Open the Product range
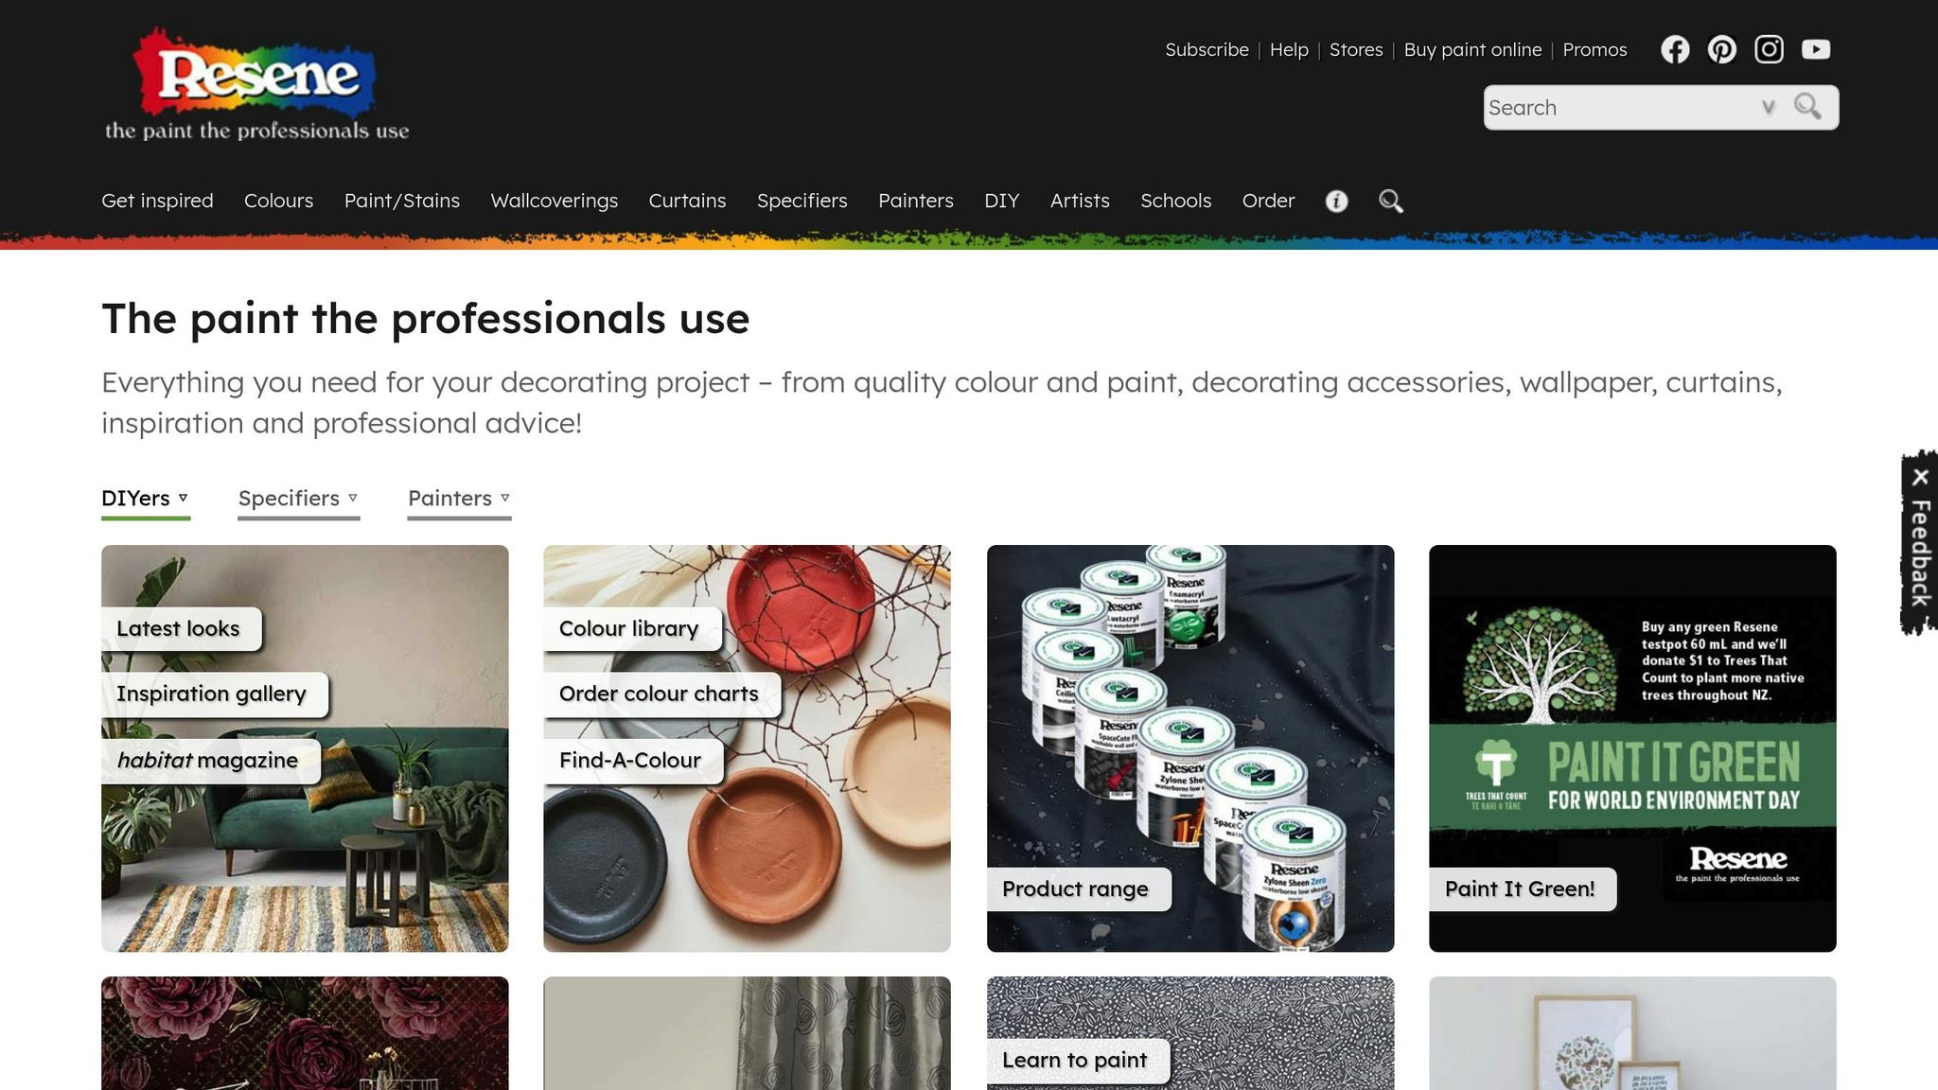 (1078, 889)
